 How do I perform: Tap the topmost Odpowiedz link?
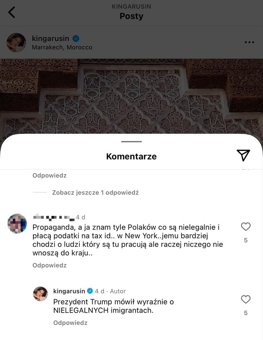pyautogui.click(x=50, y=176)
